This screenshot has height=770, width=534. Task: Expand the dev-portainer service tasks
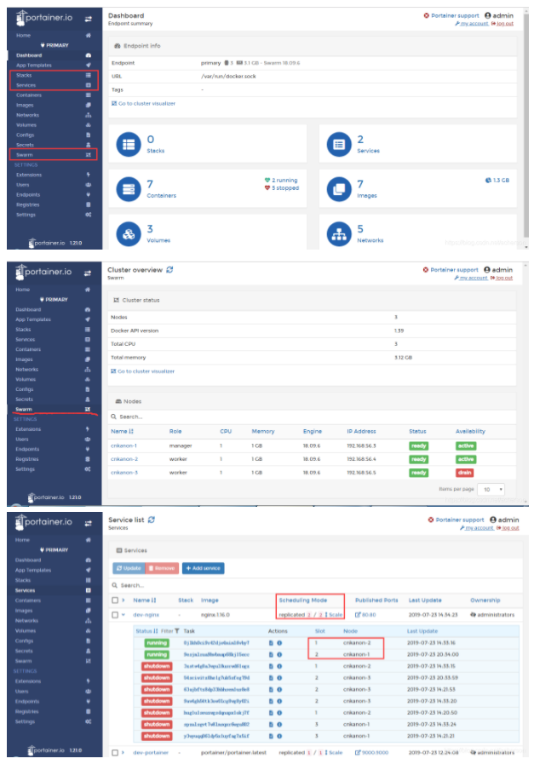(x=124, y=752)
